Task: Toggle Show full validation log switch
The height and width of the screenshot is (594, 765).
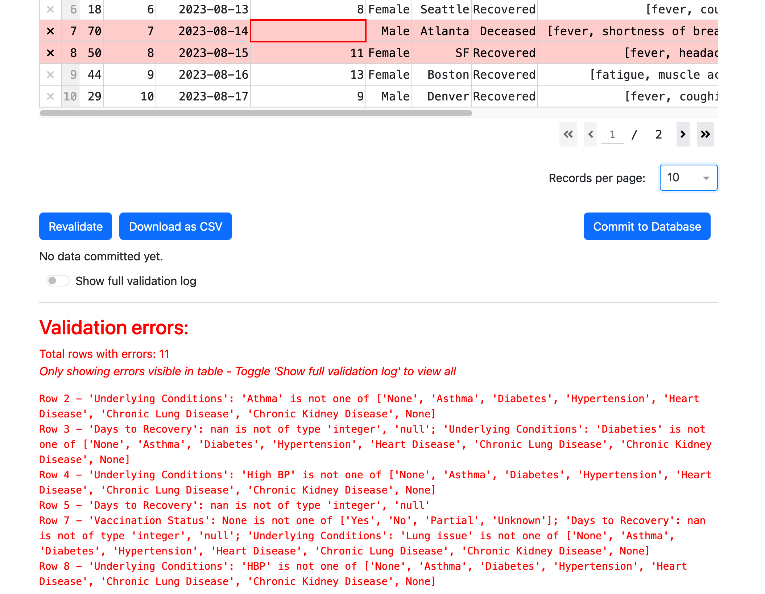Action: [x=58, y=281]
